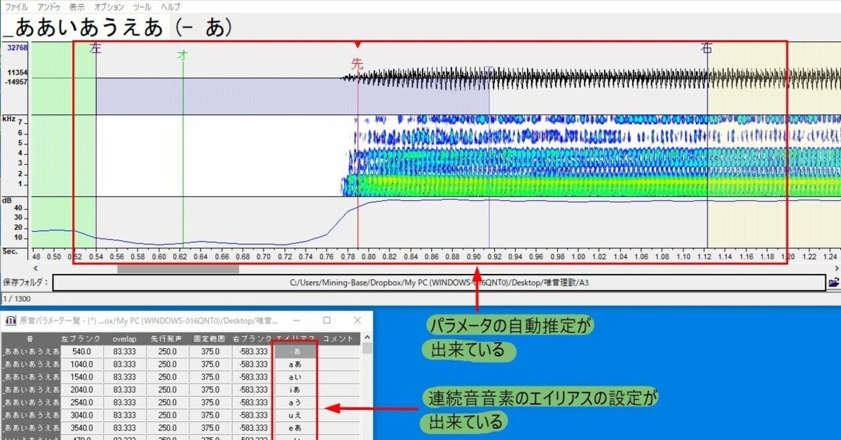Click the setParam app icon in parameter list title bar
This screenshot has width=841, height=440.
pos(11,320)
